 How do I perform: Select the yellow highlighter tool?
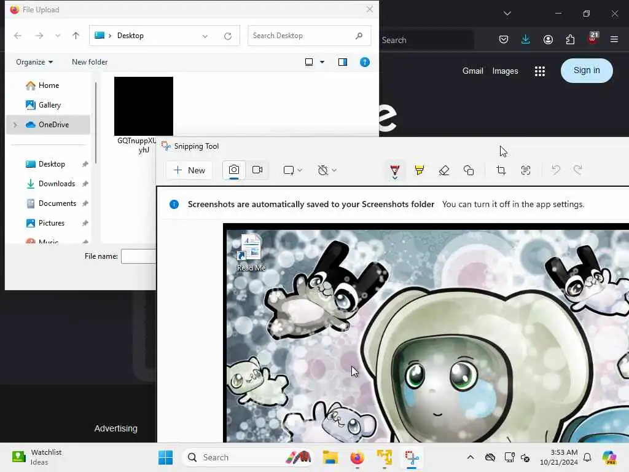[x=419, y=170]
